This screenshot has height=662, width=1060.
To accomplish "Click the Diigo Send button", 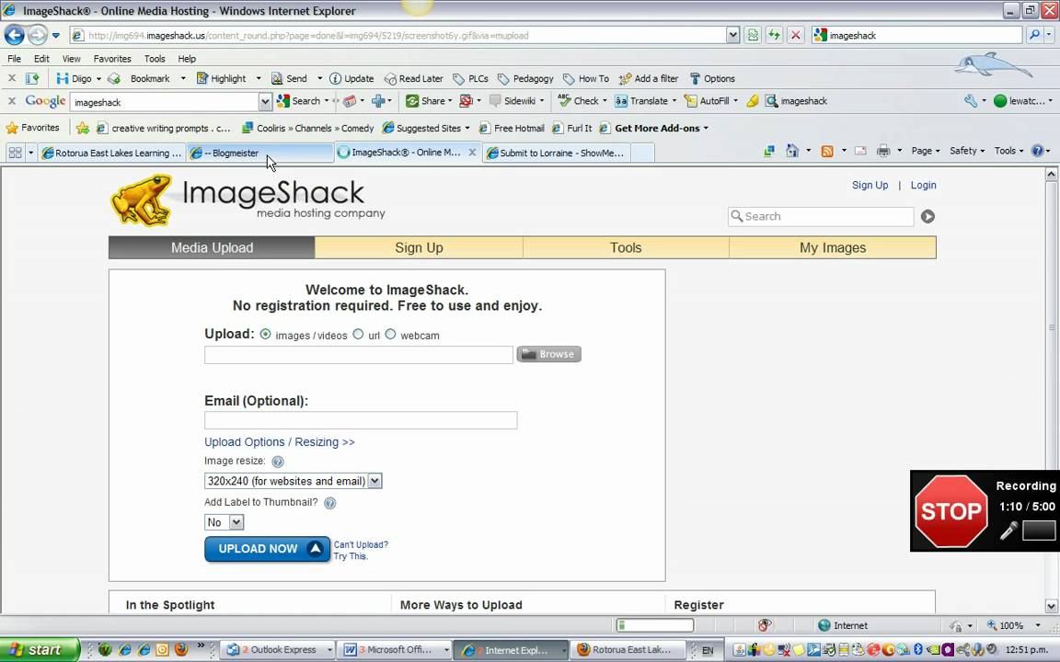I will point(289,78).
